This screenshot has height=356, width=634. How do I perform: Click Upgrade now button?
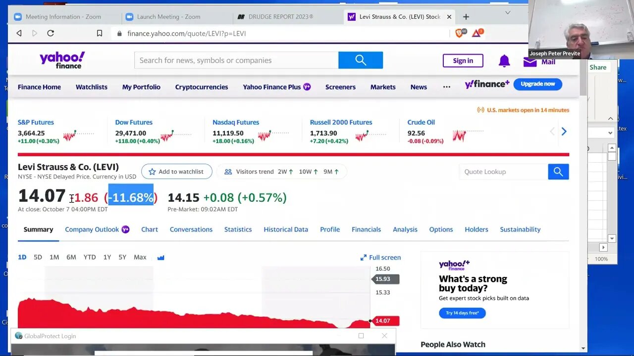(538, 84)
